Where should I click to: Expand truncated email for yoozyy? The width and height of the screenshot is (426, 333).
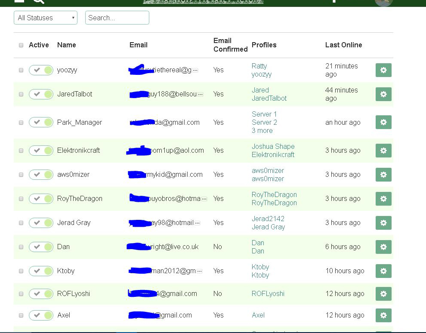(x=195, y=70)
